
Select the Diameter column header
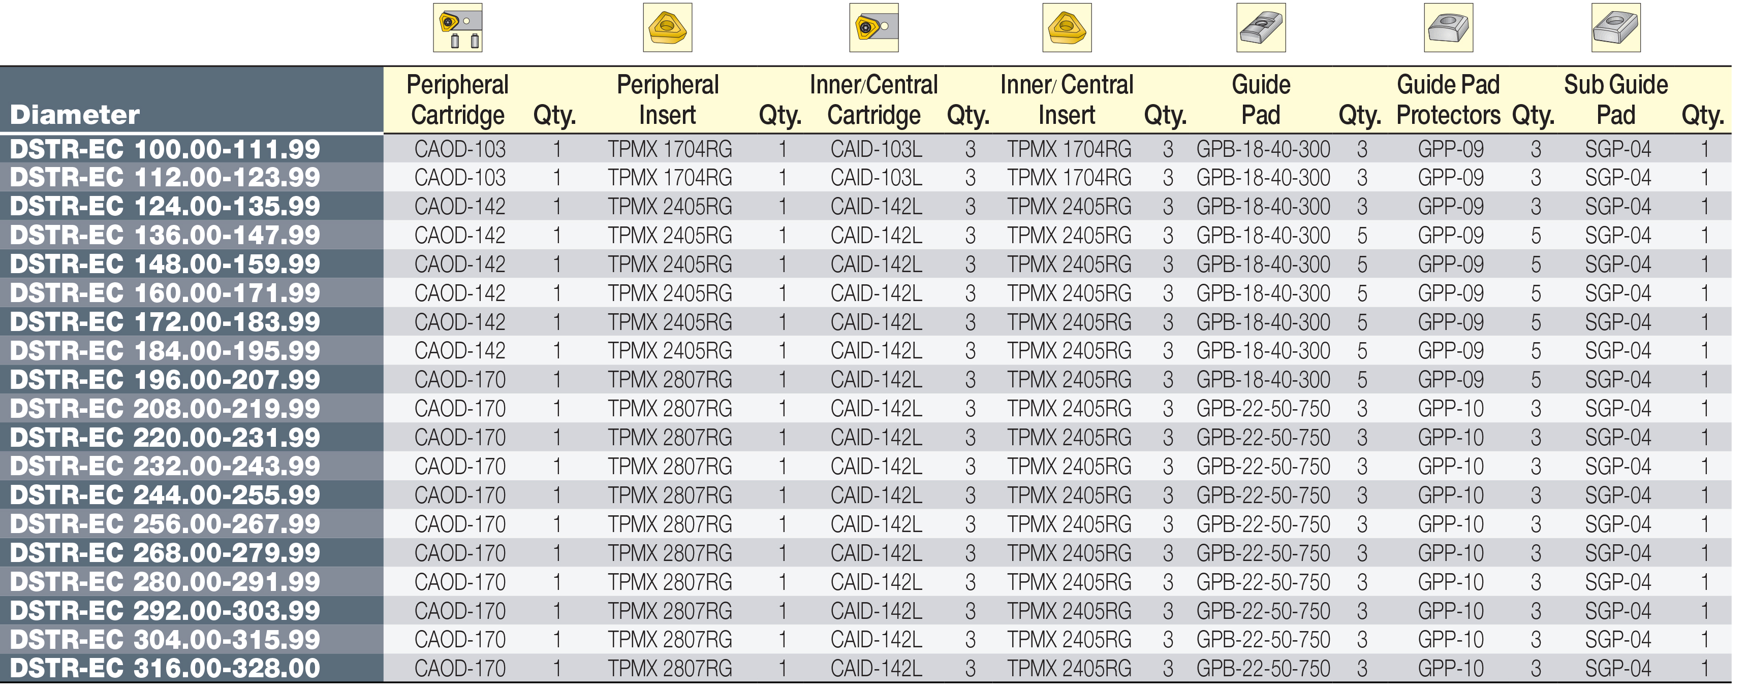pos(75,115)
